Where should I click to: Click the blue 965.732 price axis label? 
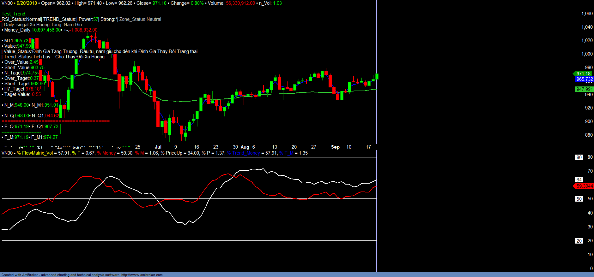tap(584, 79)
